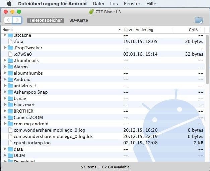Expand the antivirus-f folder
This screenshot has height=171, width=210.
5,86
